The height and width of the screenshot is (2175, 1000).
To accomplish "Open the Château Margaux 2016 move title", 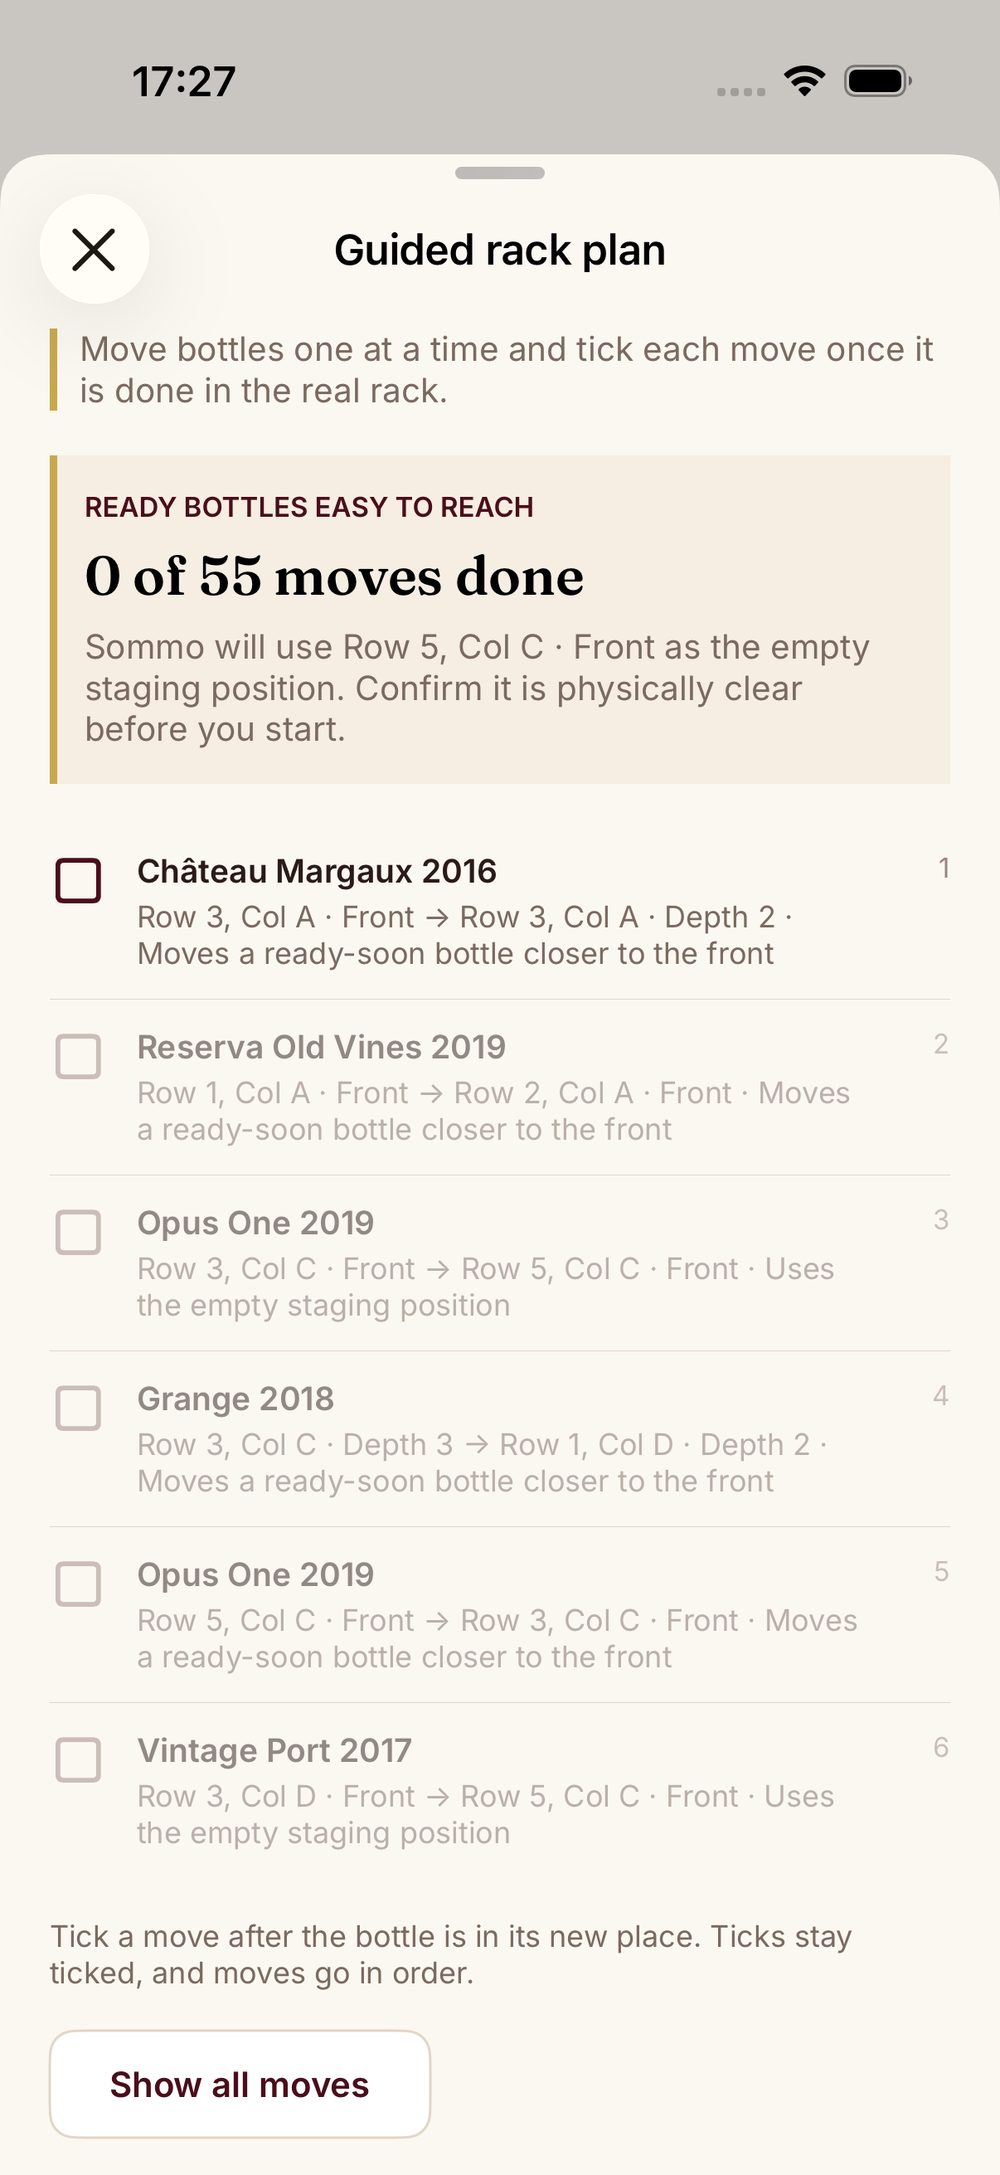I will [x=318, y=871].
